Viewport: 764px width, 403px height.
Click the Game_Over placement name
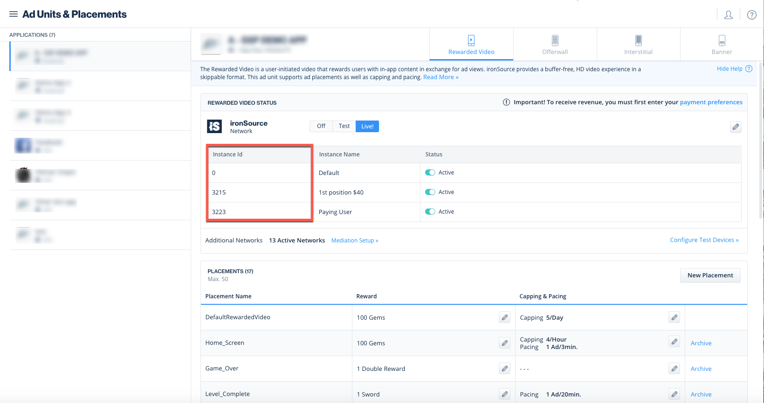click(222, 368)
